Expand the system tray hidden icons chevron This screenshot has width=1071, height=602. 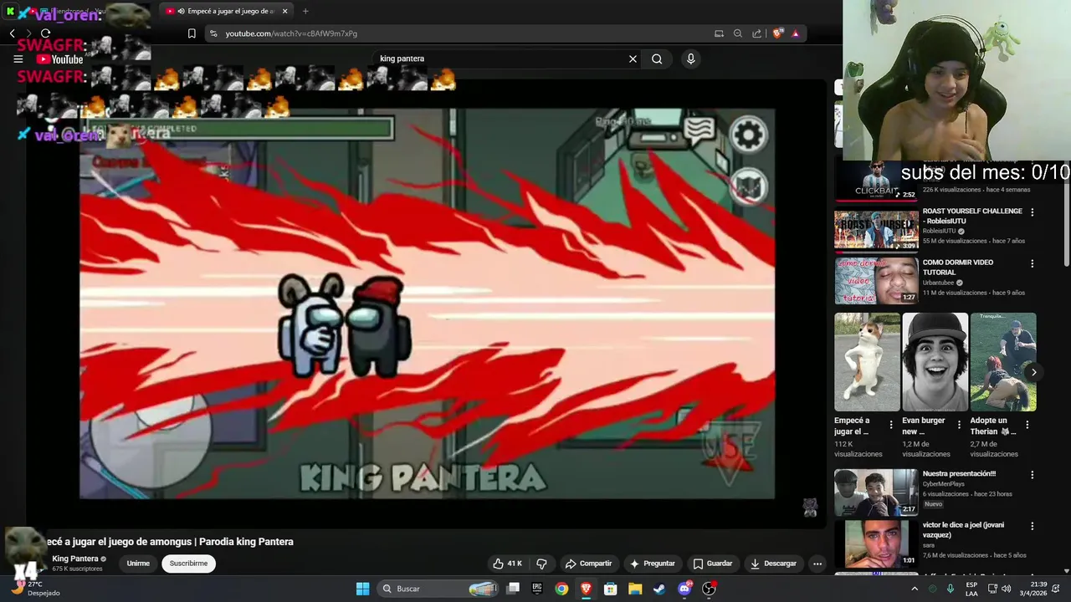[914, 589]
